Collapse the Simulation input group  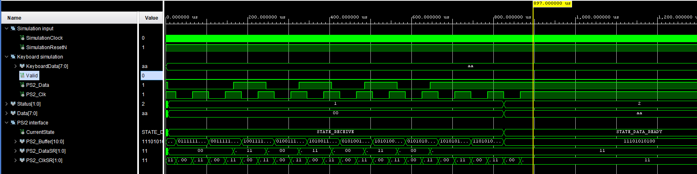pyautogui.click(x=7, y=29)
